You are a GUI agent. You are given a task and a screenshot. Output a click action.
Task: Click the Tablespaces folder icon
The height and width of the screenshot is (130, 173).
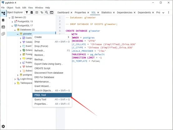(18, 83)
